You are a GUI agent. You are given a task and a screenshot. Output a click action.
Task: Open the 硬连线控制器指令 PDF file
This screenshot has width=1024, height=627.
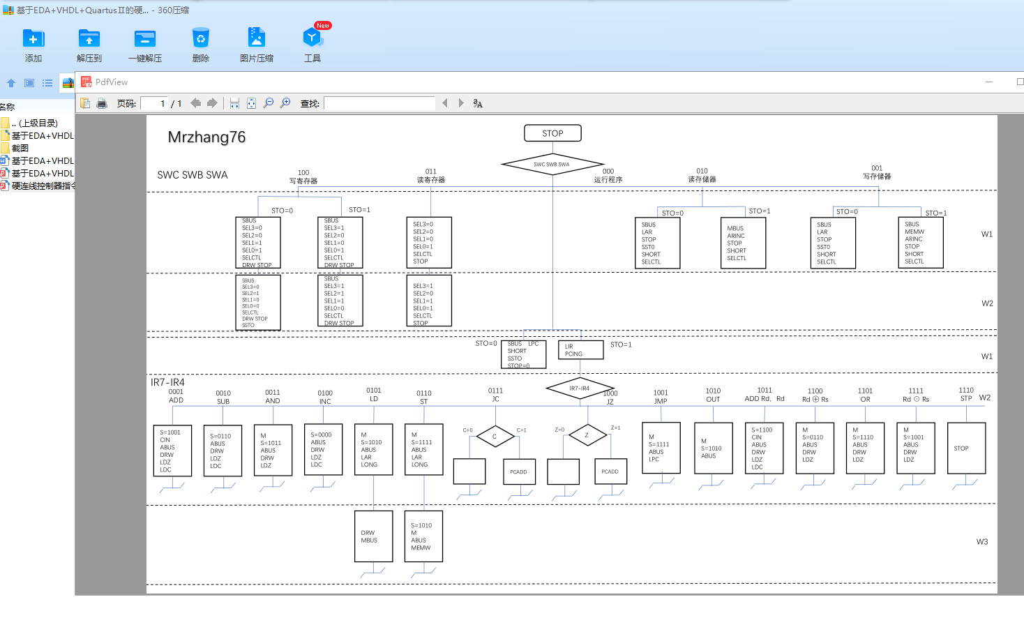click(41, 186)
